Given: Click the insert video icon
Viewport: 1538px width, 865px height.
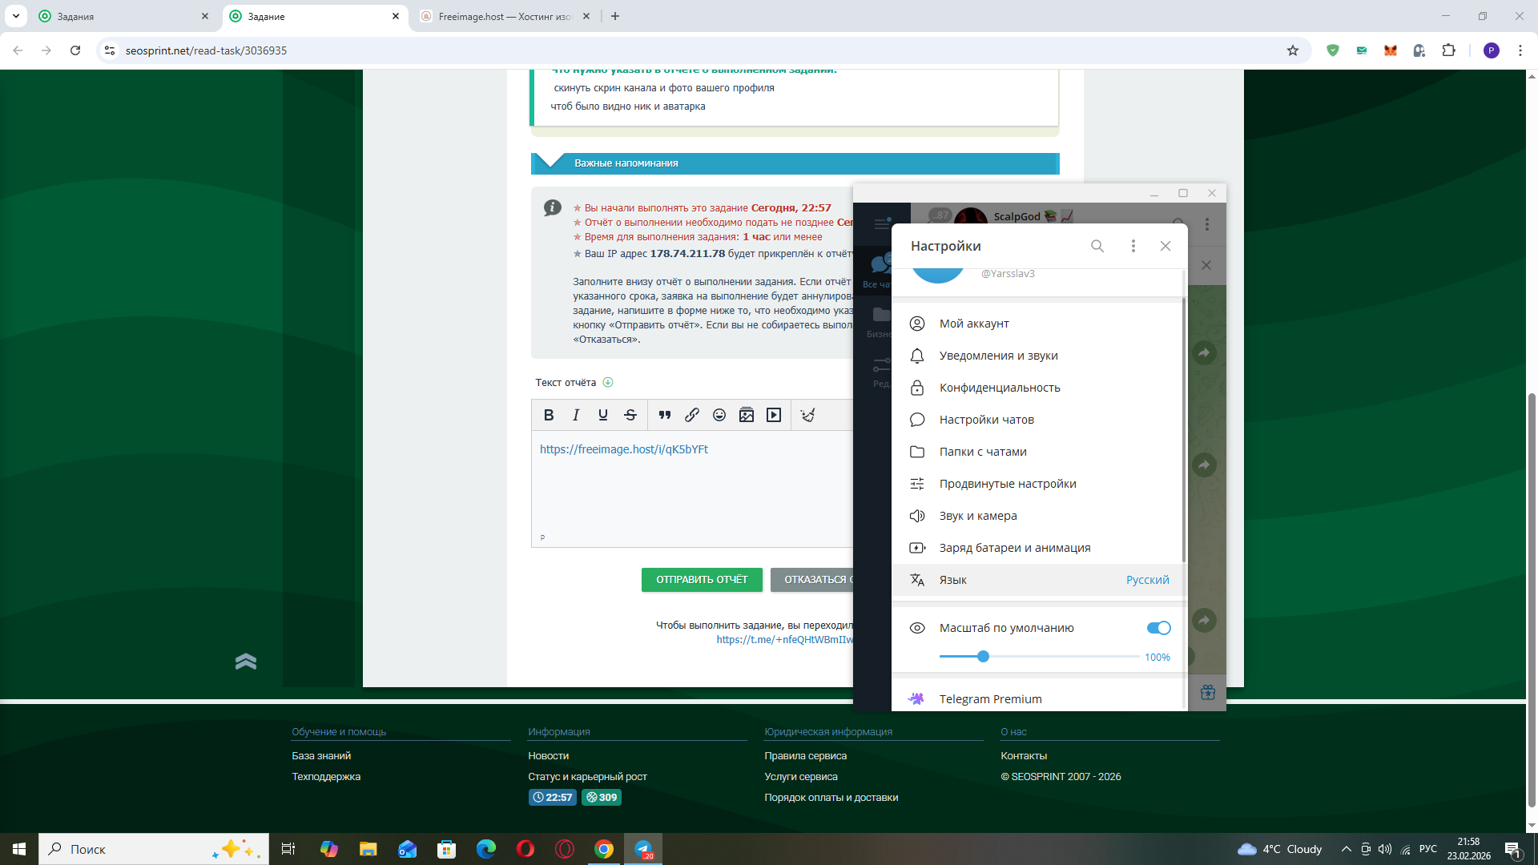Looking at the screenshot, I should [774, 415].
